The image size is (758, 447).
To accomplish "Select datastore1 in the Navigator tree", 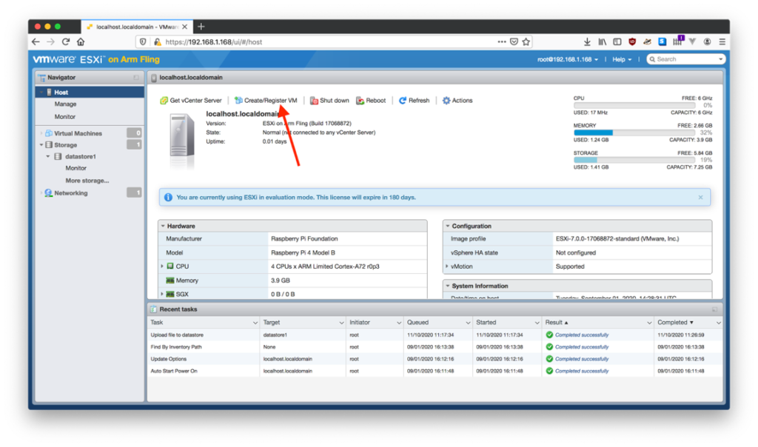I will tap(80, 157).
